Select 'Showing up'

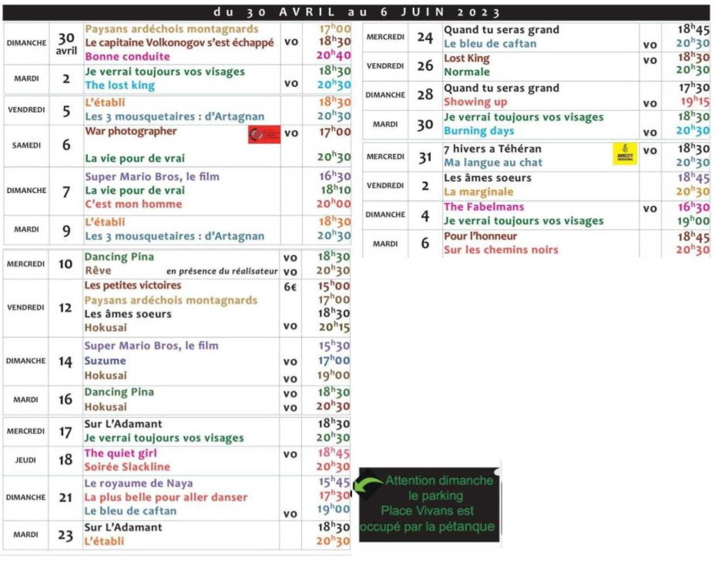475,102
